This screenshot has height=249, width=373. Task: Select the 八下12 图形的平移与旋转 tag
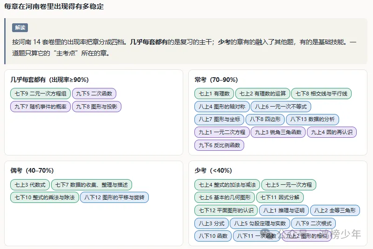114,197
